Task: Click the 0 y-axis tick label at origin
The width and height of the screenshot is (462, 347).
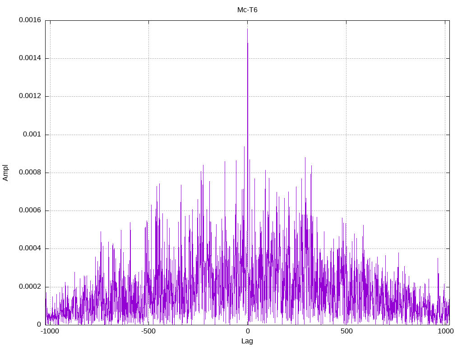Action: (x=39, y=324)
